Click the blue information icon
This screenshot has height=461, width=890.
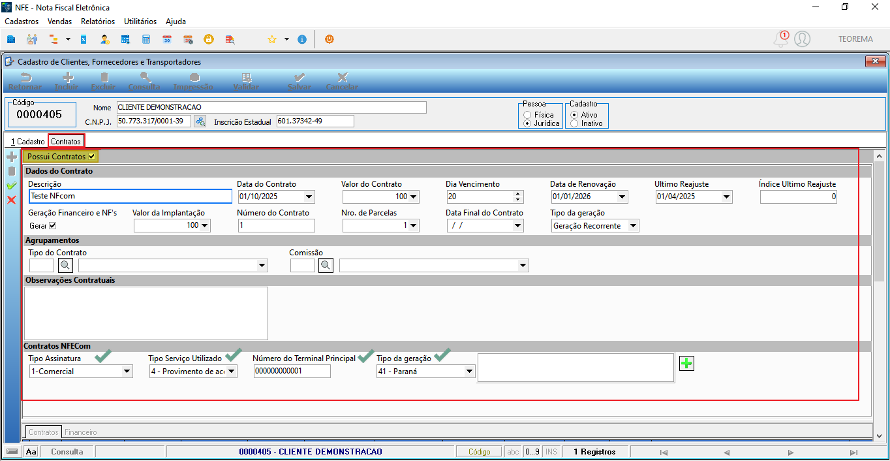[301, 39]
